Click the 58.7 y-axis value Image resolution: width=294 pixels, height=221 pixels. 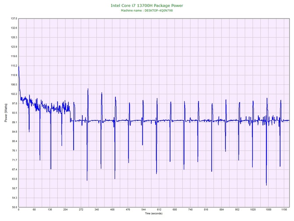[14, 188]
